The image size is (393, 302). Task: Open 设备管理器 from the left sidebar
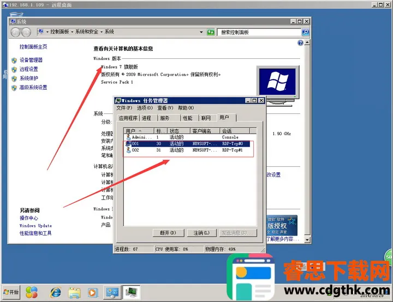pyautogui.click(x=31, y=60)
